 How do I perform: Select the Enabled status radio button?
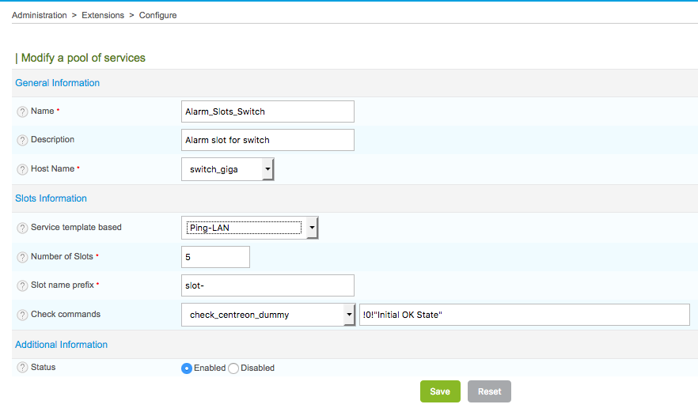pos(187,368)
